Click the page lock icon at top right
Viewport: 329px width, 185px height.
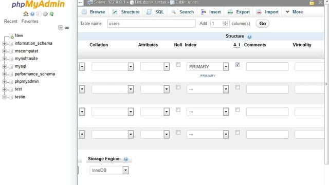coord(312,3)
